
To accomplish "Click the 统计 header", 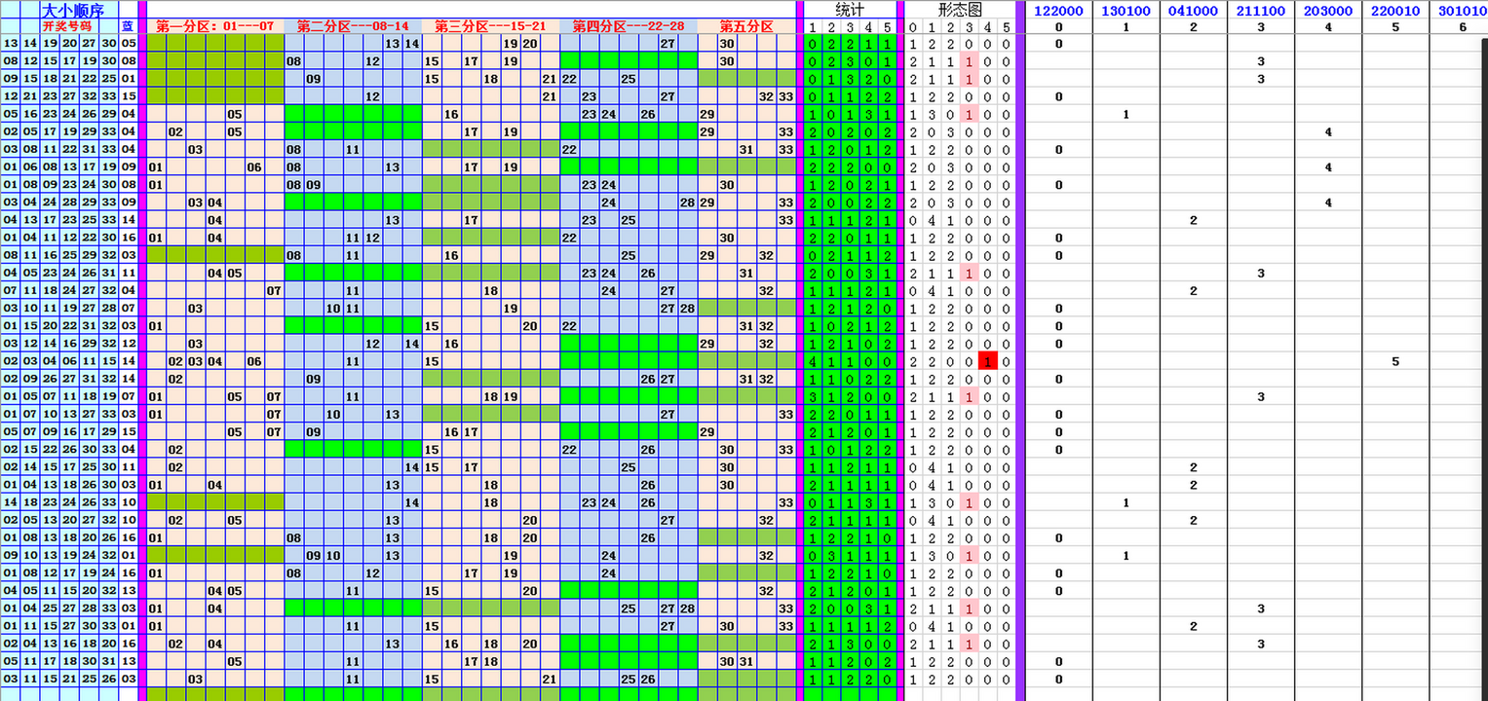I will pyautogui.click(x=850, y=10).
